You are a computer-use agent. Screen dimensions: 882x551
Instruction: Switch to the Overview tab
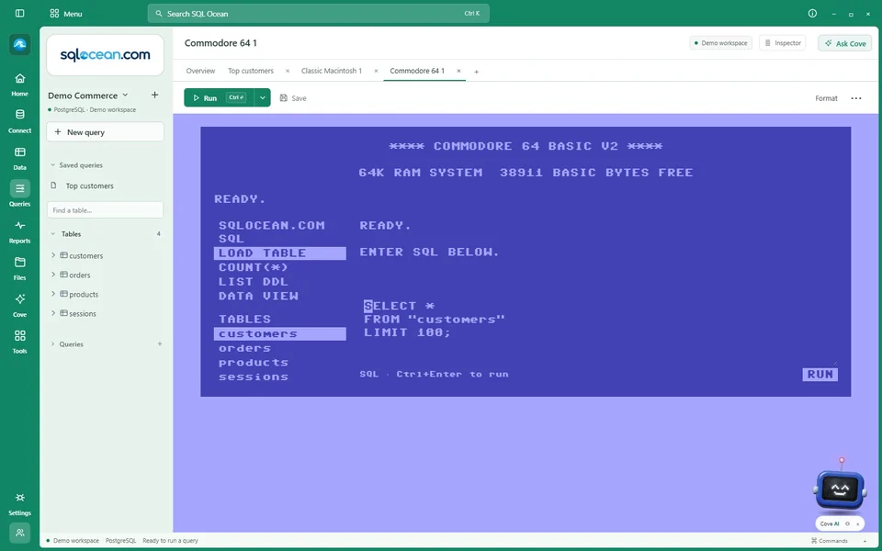(200, 71)
